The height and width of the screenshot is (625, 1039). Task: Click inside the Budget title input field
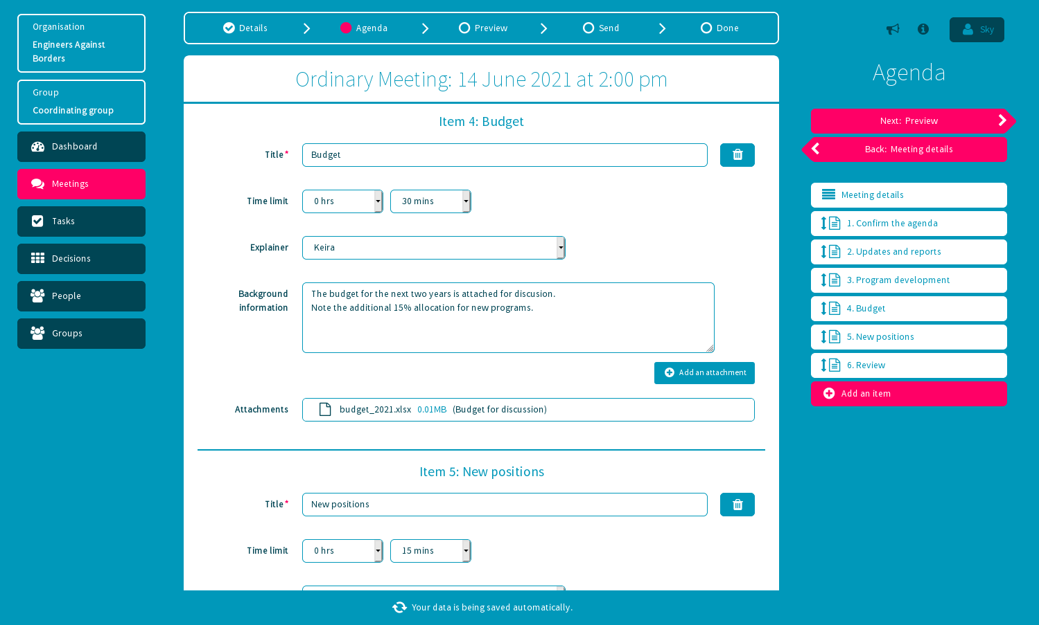click(505, 154)
